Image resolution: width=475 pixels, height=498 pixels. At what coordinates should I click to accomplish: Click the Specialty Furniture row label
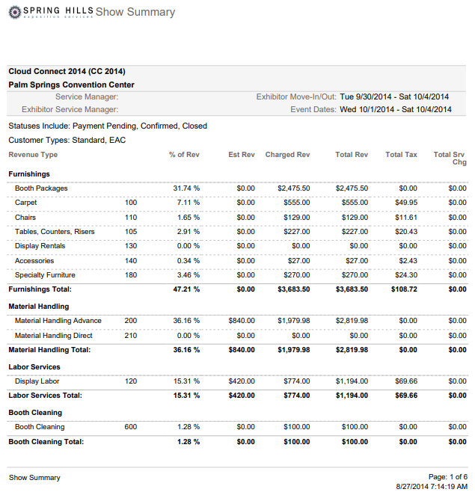coord(45,275)
